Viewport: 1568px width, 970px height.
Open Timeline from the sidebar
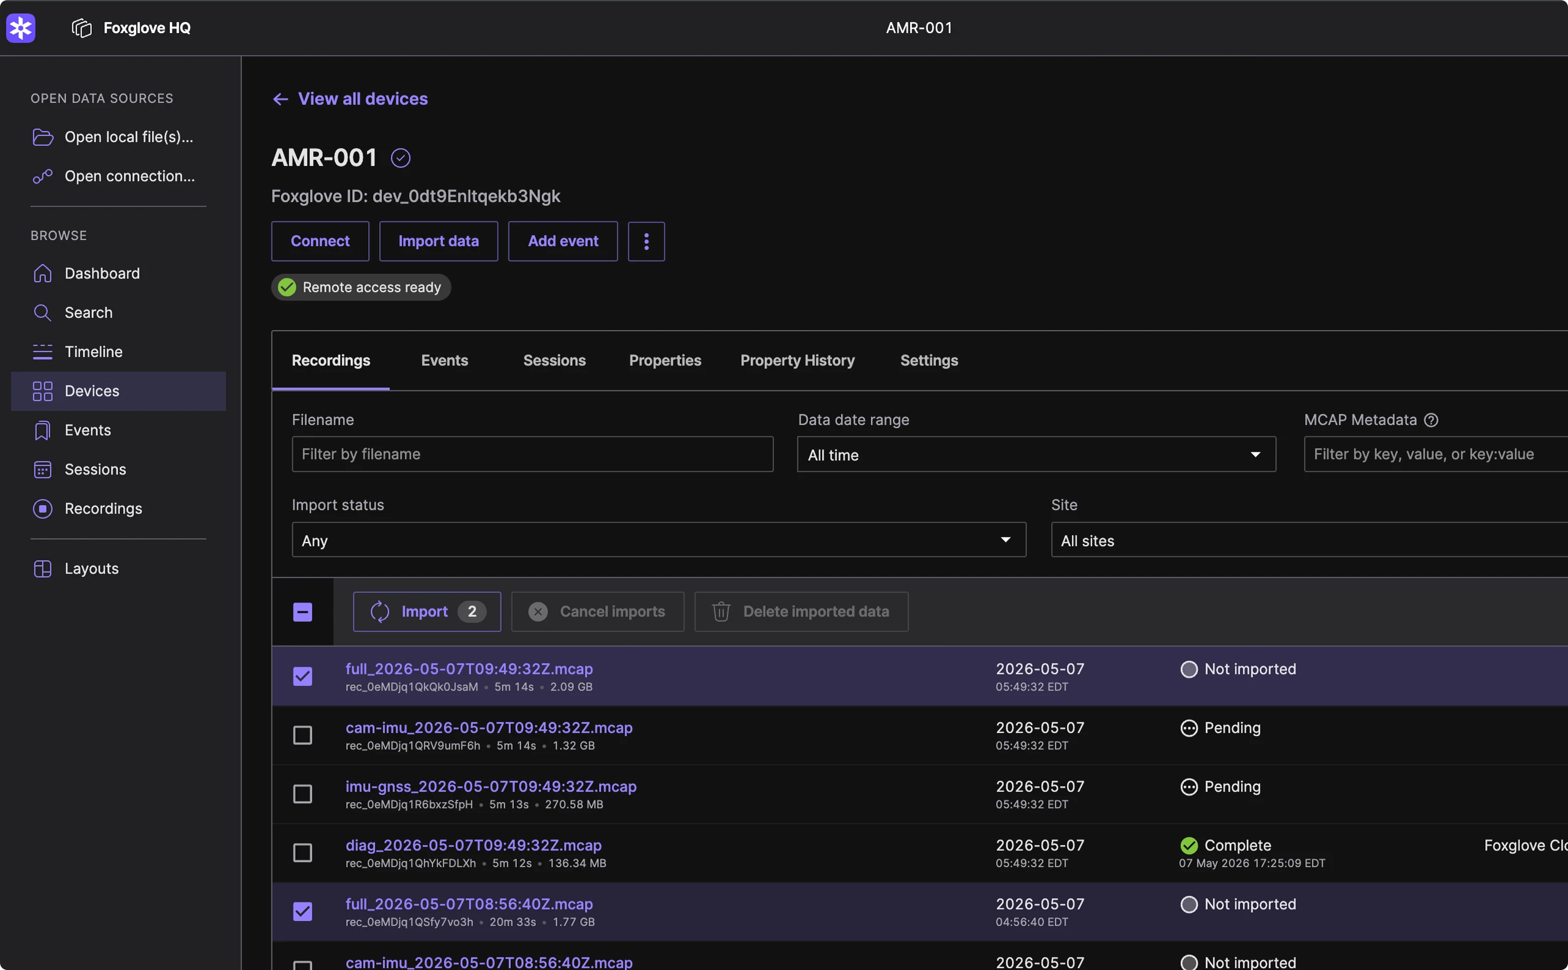pyautogui.click(x=118, y=352)
